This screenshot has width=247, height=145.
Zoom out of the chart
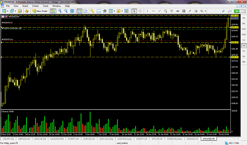[66, 11]
